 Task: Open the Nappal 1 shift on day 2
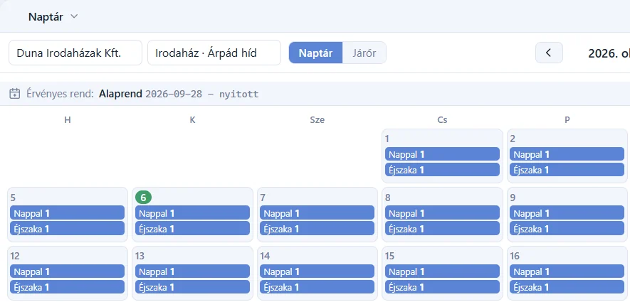point(567,154)
